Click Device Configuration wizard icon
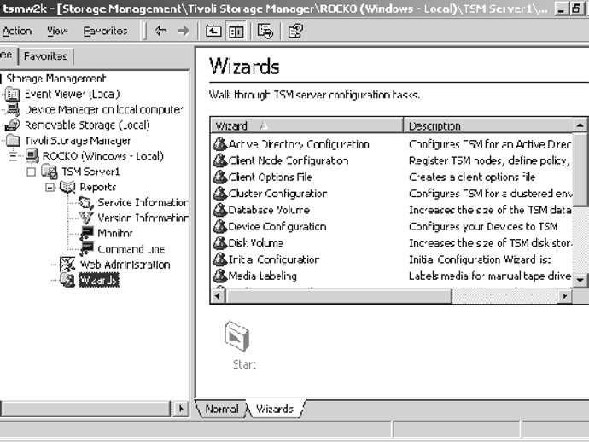 click(x=220, y=226)
